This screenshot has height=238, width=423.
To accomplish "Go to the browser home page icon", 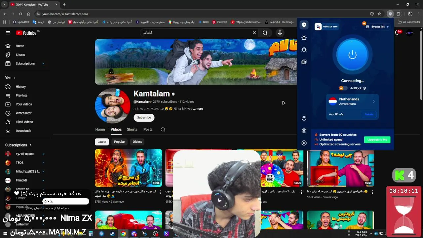I will click(x=29, y=14).
